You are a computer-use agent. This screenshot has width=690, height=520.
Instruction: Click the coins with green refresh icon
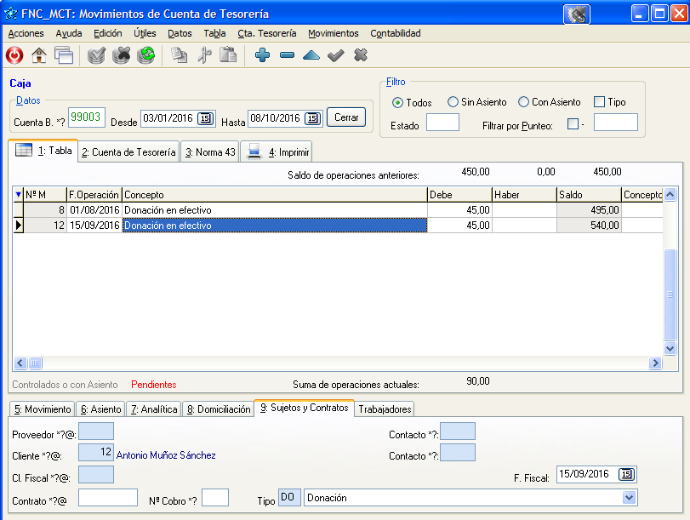(145, 55)
